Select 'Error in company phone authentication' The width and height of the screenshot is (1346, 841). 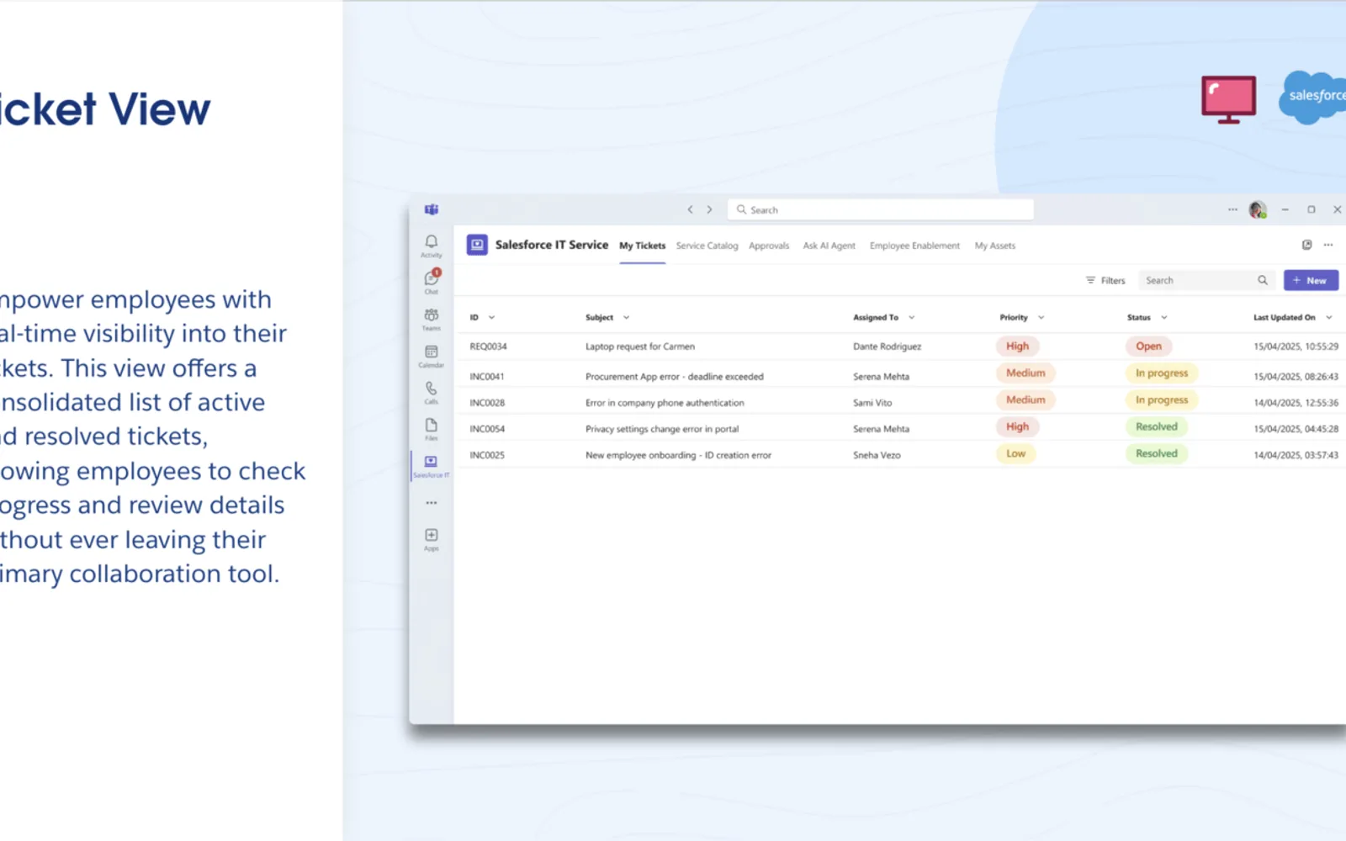click(x=665, y=403)
